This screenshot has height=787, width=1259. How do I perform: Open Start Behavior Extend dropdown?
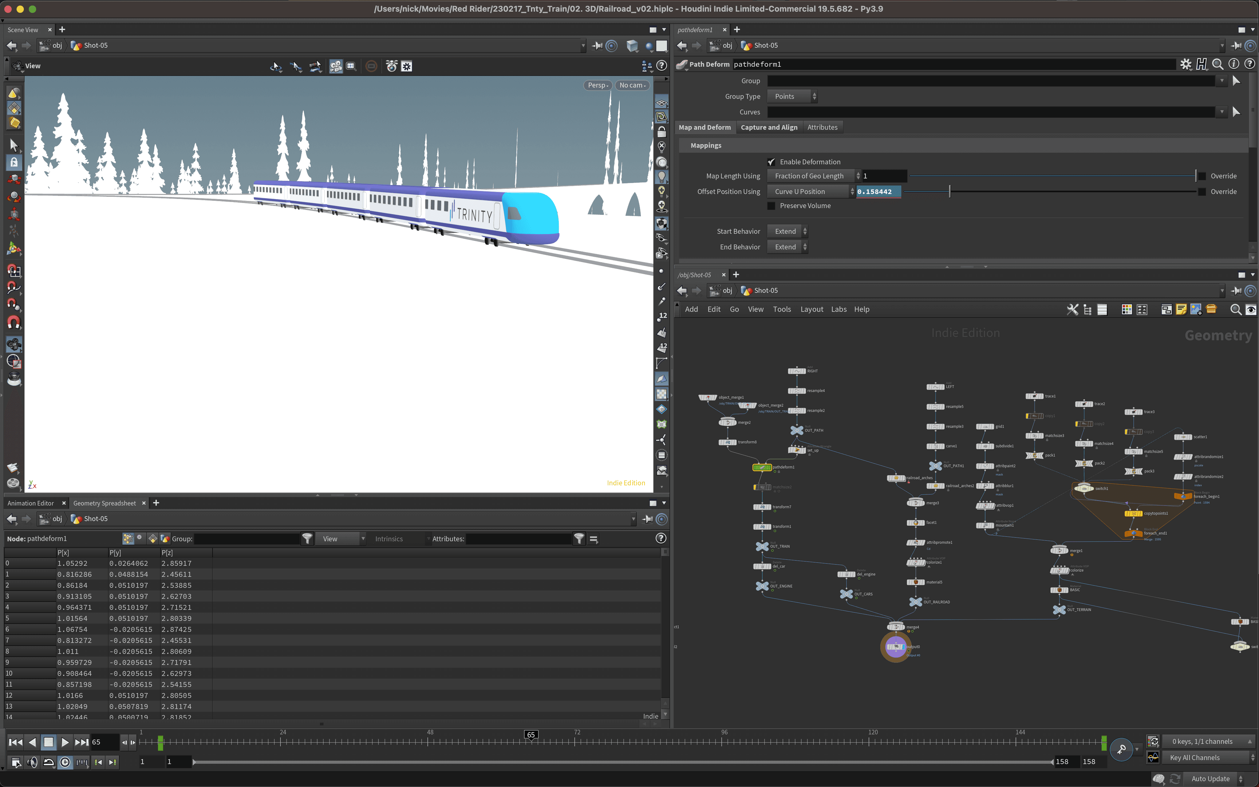coord(787,232)
